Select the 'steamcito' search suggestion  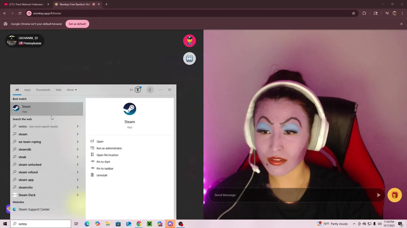pos(47,187)
